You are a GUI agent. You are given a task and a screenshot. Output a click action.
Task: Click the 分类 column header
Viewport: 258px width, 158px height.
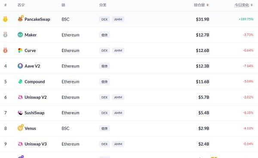103,5
